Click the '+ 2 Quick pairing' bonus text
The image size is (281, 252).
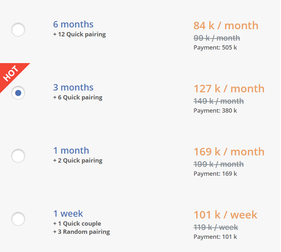pos(78,160)
